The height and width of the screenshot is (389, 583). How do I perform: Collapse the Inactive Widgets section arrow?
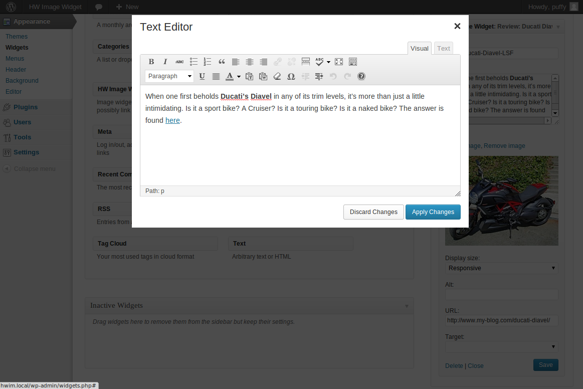click(407, 306)
